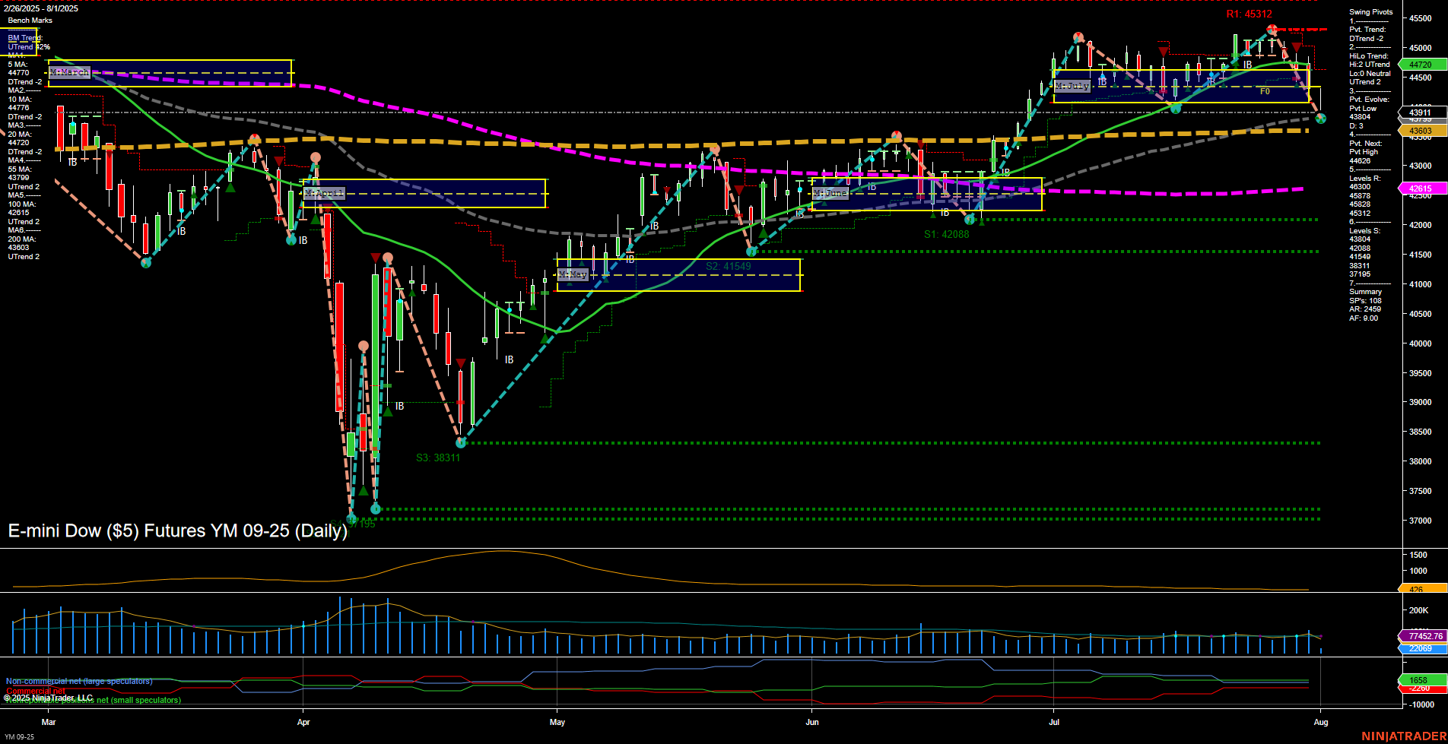
Task: Click the orange 426 indicator marker
Action: click(1423, 589)
